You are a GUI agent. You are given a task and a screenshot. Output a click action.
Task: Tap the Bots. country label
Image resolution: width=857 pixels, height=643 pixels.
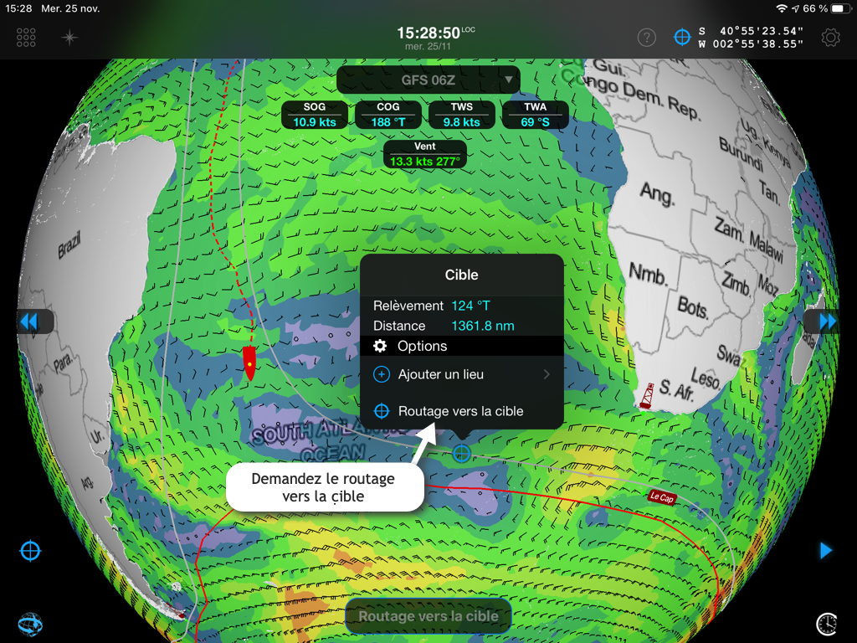(x=692, y=307)
